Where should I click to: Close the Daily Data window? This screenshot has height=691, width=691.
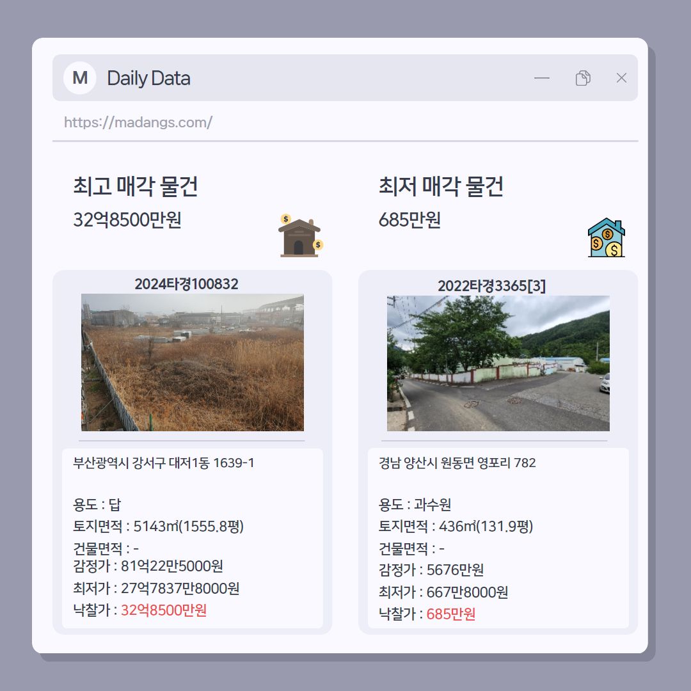coord(621,78)
